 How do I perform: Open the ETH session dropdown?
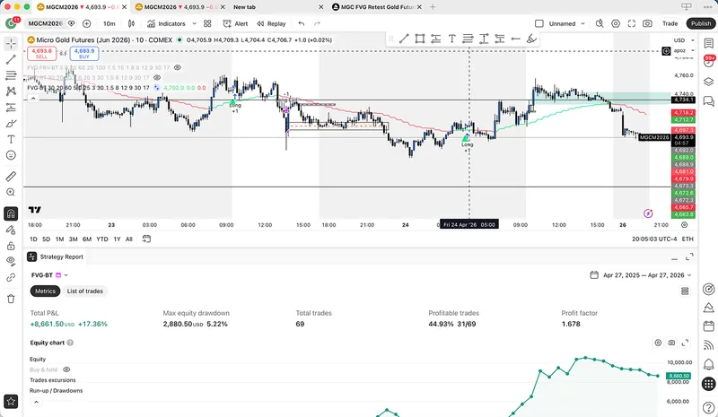[687, 239]
